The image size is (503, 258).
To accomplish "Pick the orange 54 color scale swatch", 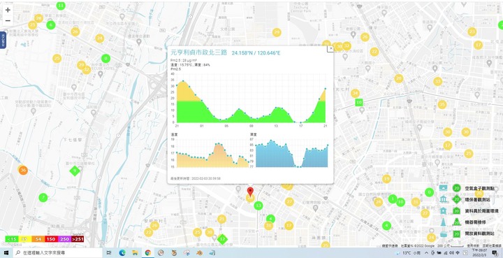I will 38,239.
